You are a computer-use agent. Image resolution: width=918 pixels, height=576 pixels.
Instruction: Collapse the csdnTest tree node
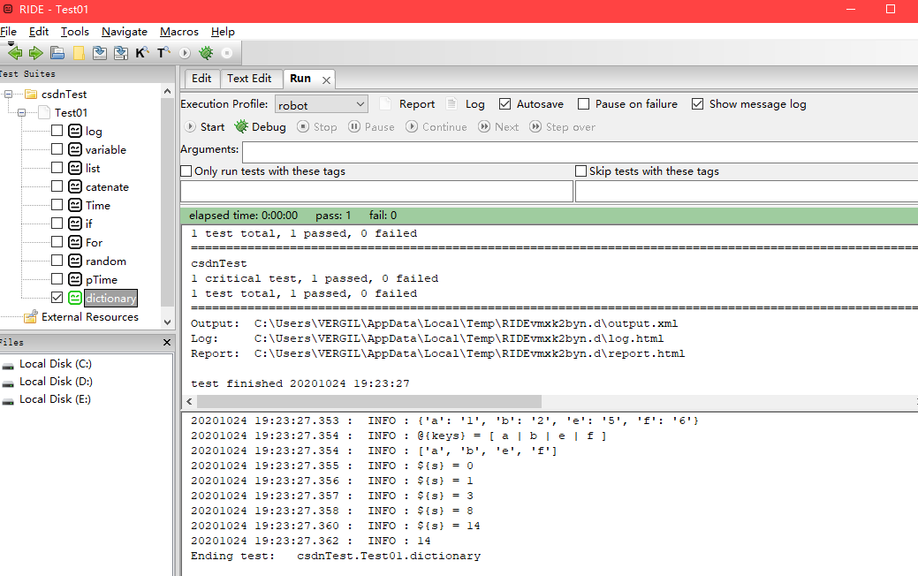click(8, 94)
